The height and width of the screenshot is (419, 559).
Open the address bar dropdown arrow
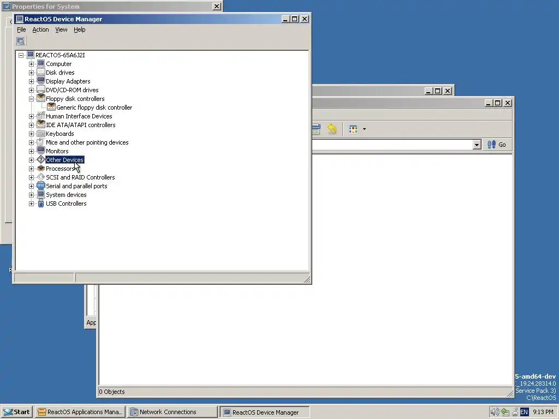[x=477, y=145]
